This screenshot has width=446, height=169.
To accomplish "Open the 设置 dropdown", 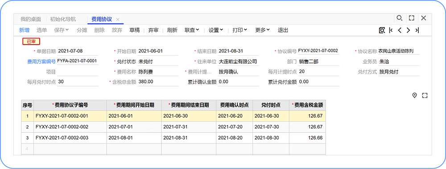I will pyautogui.click(x=216, y=30).
